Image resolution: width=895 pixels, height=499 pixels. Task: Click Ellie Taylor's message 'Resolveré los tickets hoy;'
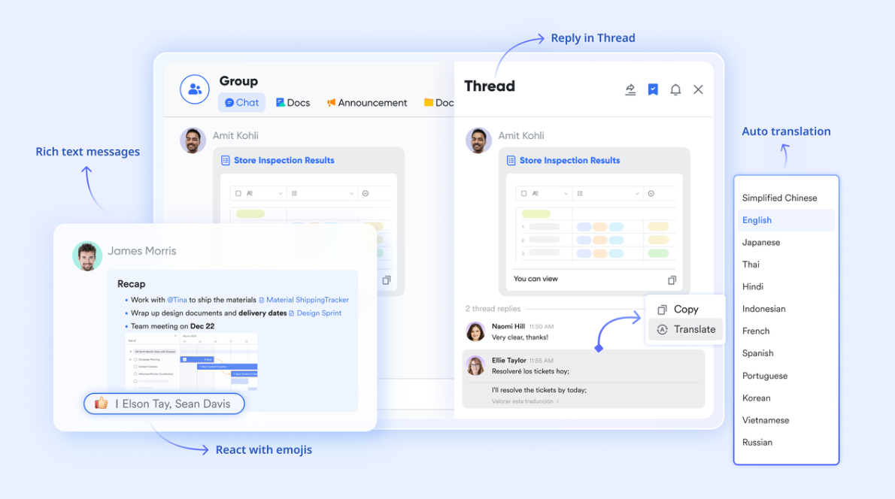(530, 371)
